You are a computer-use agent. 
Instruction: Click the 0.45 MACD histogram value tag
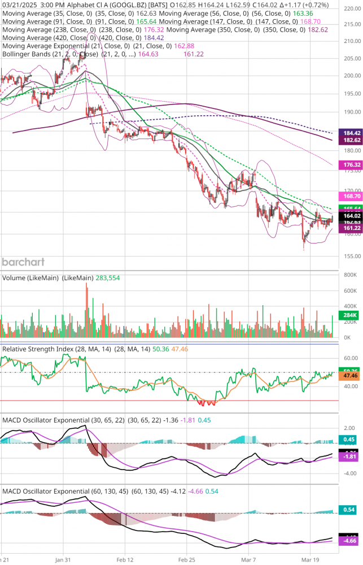[349, 440]
